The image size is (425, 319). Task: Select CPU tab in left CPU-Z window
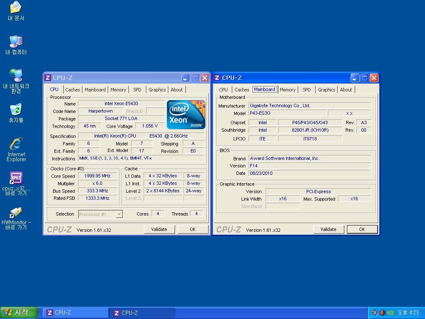tap(54, 89)
